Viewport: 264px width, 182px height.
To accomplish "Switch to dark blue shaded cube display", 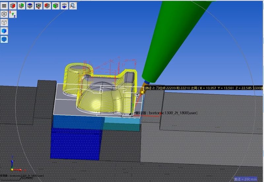I will (4, 39).
